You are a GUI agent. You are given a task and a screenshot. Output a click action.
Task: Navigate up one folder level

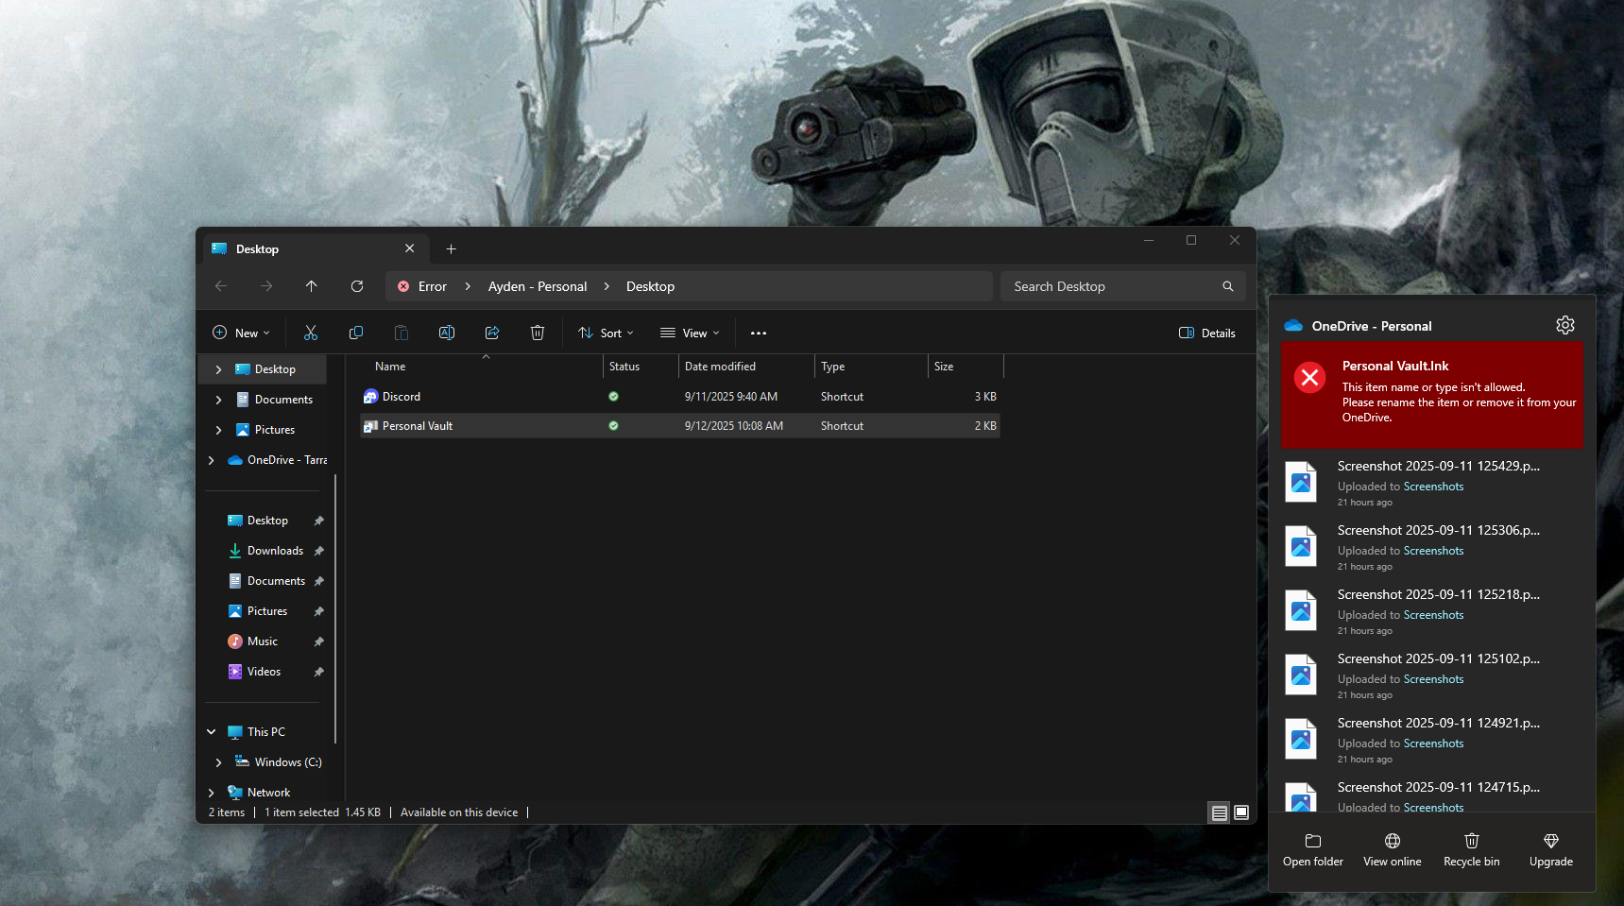click(312, 286)
